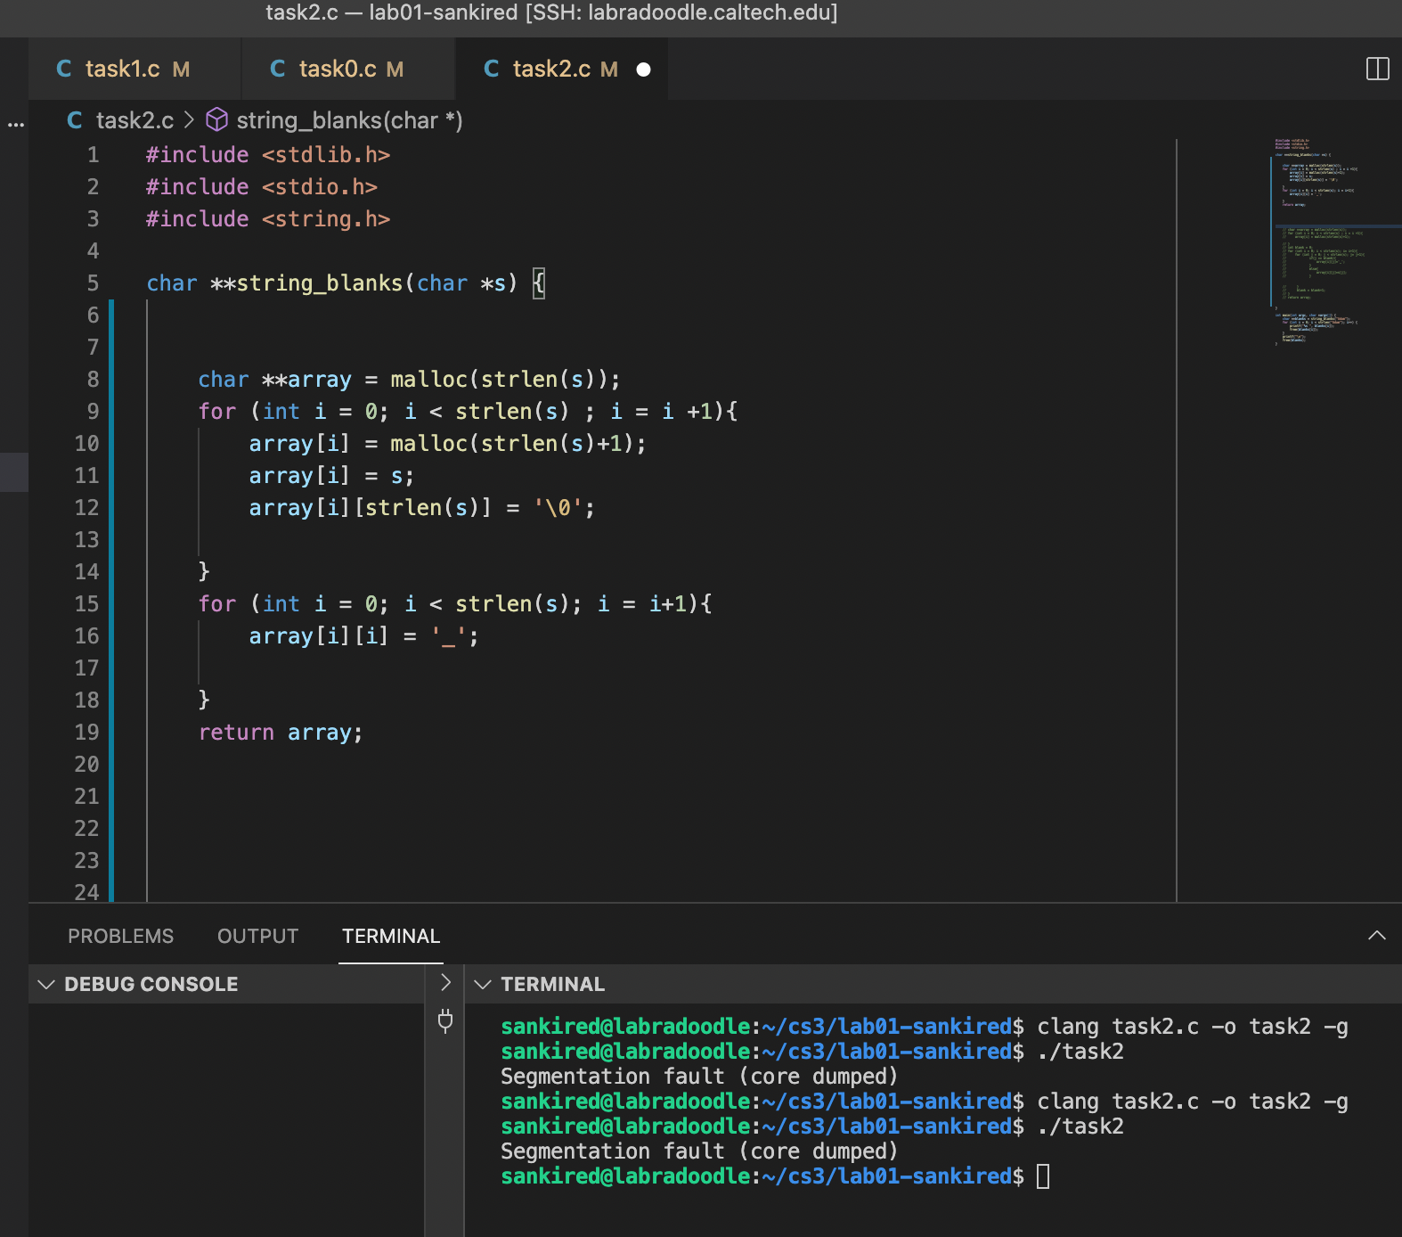Click the string_blanks function symbol icon in breadcrumb

tap(216, 120)
